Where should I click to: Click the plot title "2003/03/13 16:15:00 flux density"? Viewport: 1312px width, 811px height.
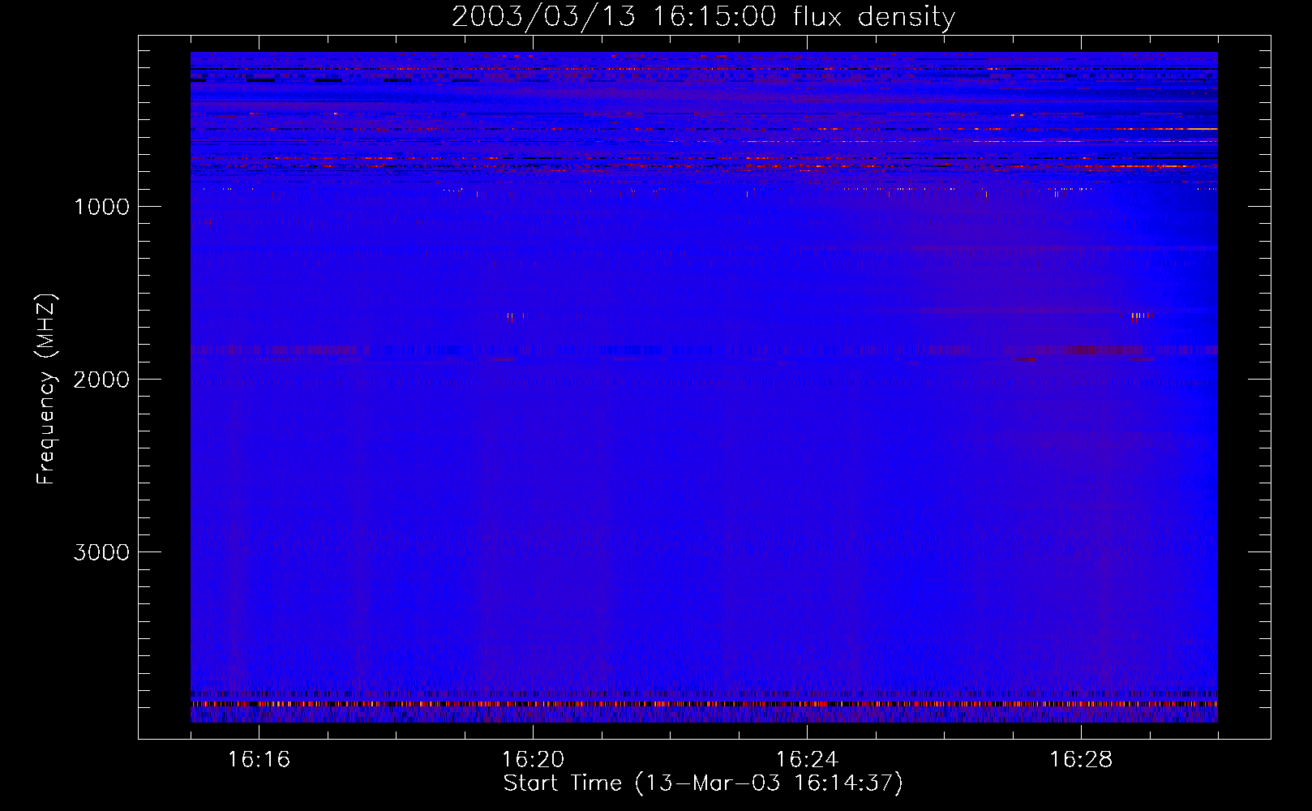coord(703,16)
